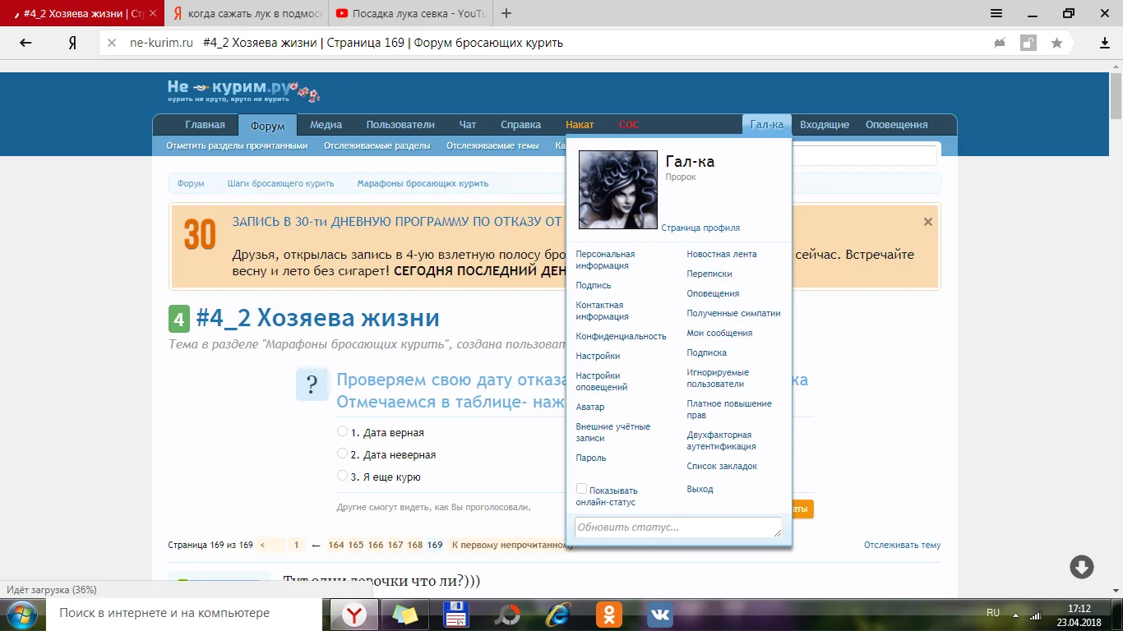Screen dimensions: 1123x631
Task: Click the 'Обновить статус...' text field
Action: 677,527
